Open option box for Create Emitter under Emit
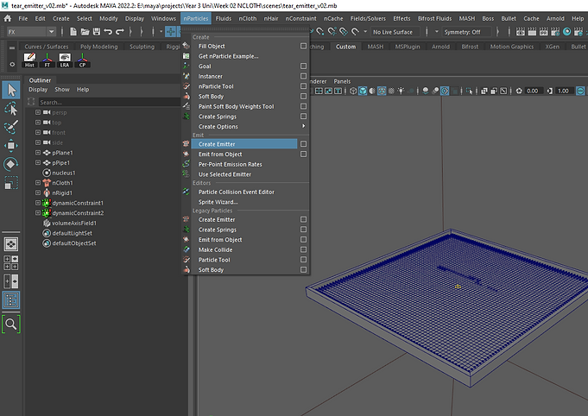Viewport: 588px width, 416px height. (303, 144)
